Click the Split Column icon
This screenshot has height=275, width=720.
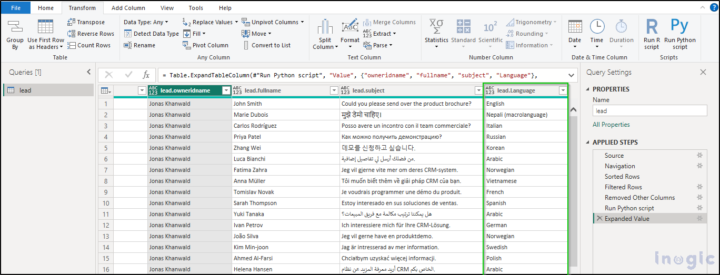tap(325, 27)
